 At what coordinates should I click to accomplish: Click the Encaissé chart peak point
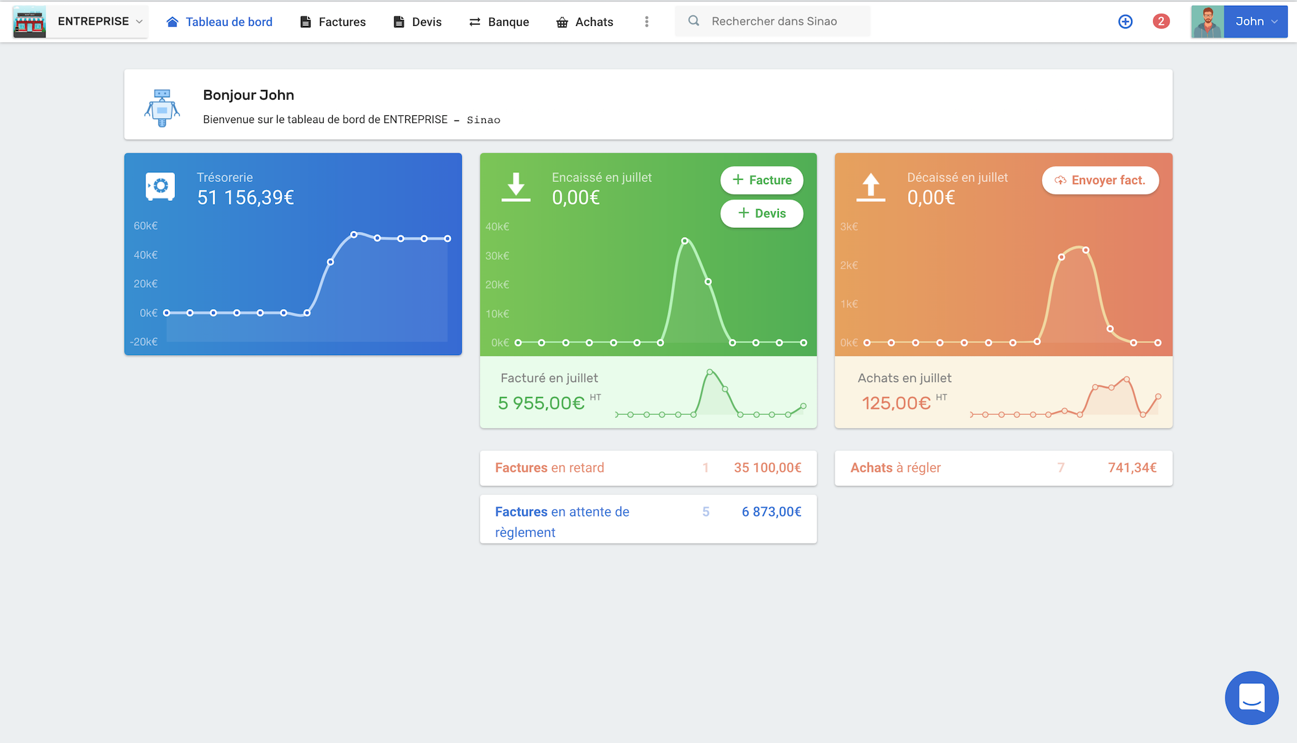point(685,241)
